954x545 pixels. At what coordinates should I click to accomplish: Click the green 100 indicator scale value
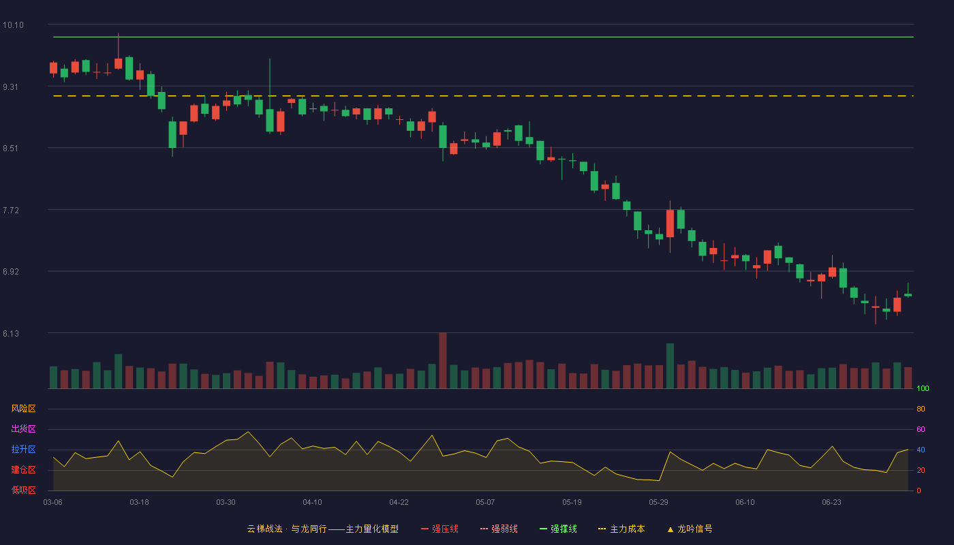pos(923,389)
